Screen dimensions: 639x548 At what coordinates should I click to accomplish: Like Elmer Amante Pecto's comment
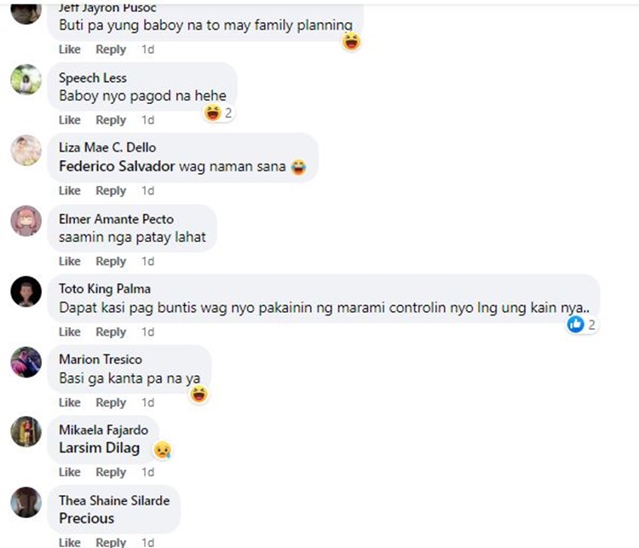[x=70, y=262]
